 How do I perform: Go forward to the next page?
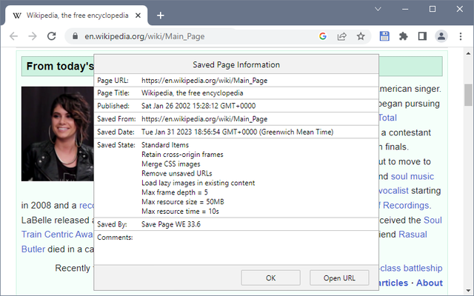tap(33, 36)
